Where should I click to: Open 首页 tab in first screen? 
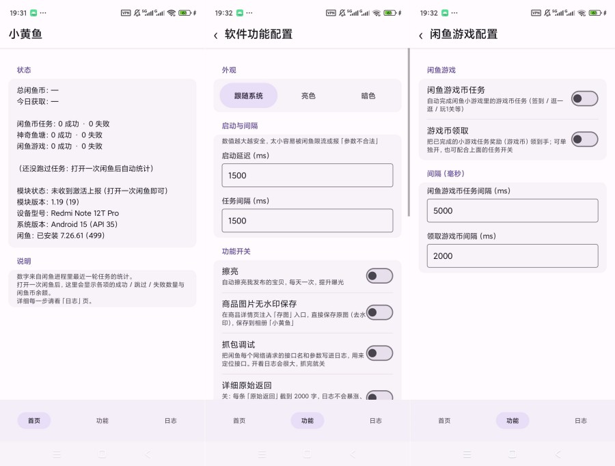[34, 420]
